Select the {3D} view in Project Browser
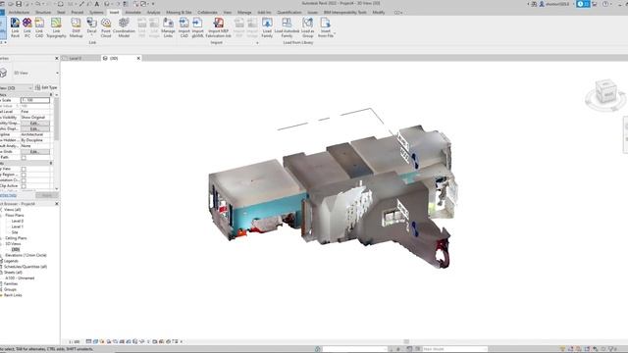 point(16,249)
